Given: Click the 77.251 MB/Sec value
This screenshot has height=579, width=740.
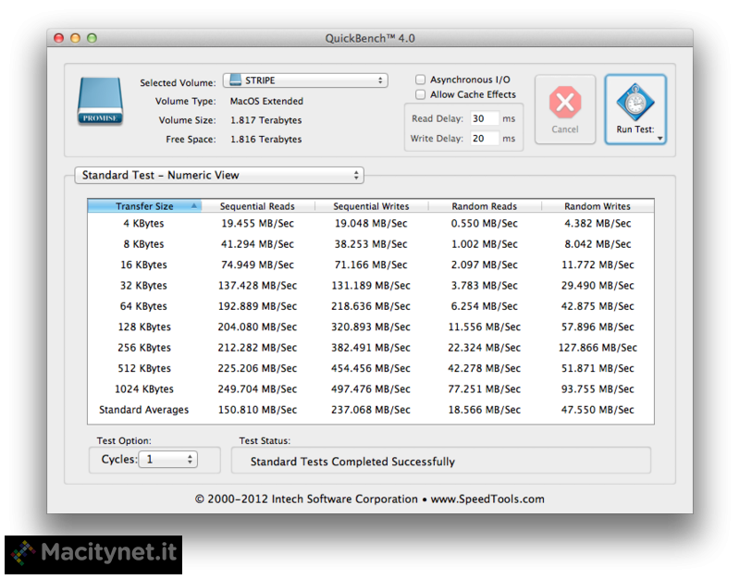Looking at the screenshot, I should 484,389.
